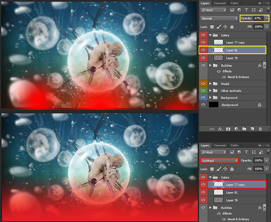Click the fx badge on upper panel Bubbles group
Screen dimensions: 271x222
(x=260, y=65)
